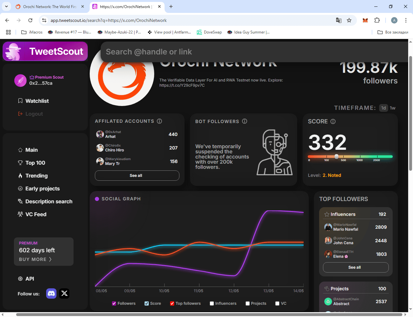Click the BUY MORE chevron arrow
Viewport: 413px width, 317px height.
tap(50, 259)
